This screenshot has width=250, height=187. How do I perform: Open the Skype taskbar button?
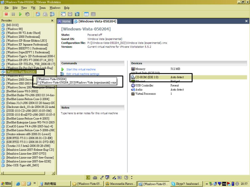(186, 184)
